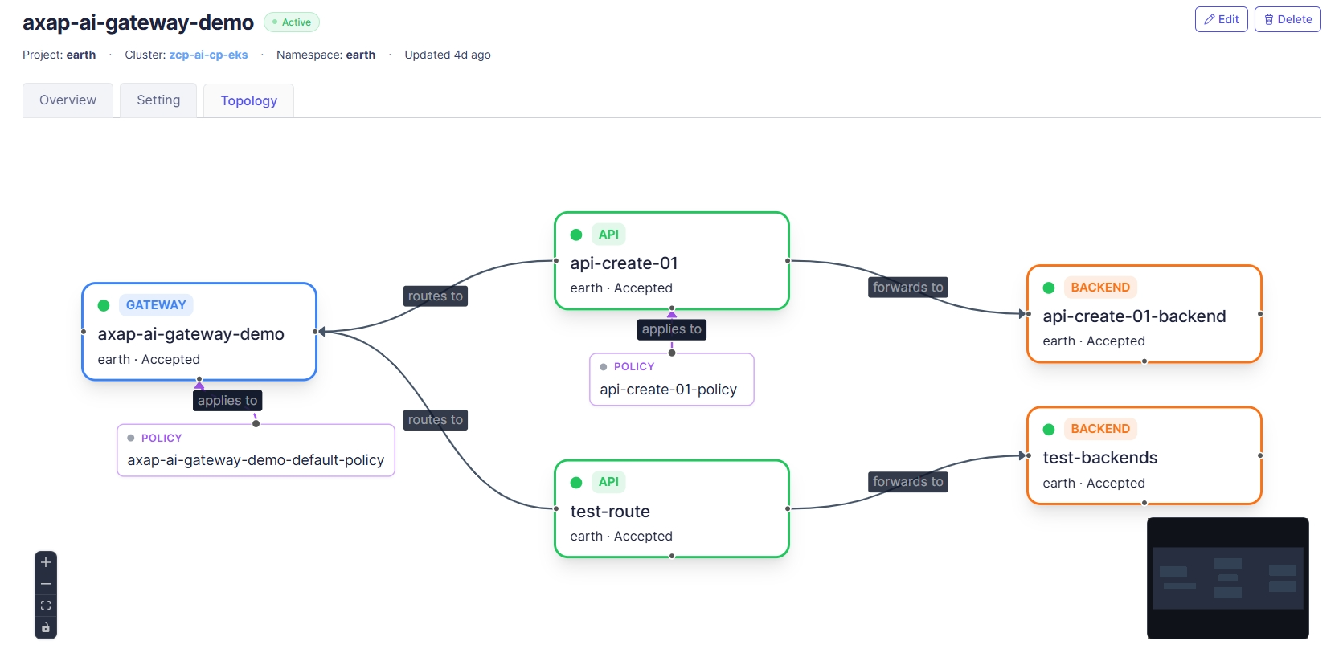Click the grey dot on api-create-01-policy
Viewport: 1343px width, 653px height.
click(x=604, y=367)
